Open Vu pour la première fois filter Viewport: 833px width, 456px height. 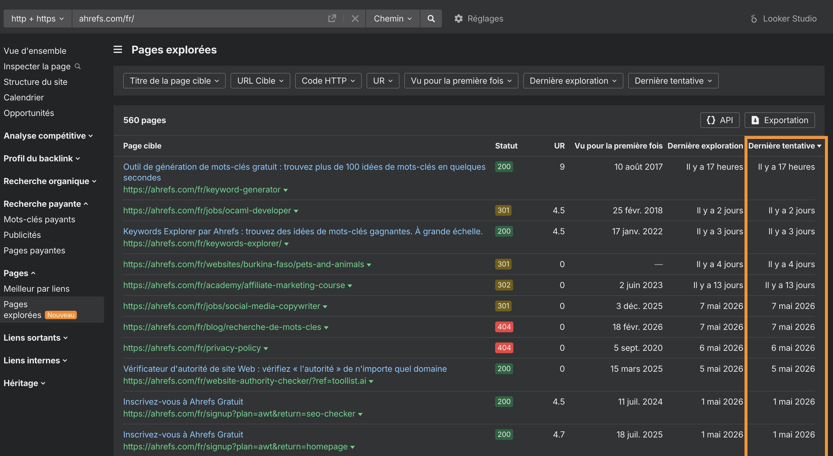click(461, 80)
